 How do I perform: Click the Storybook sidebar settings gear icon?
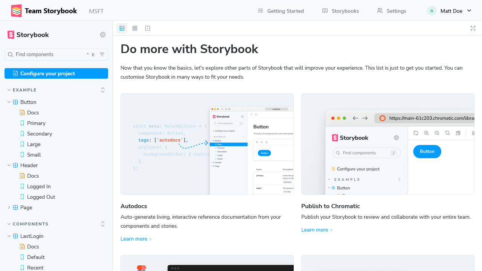click(103, 35)
